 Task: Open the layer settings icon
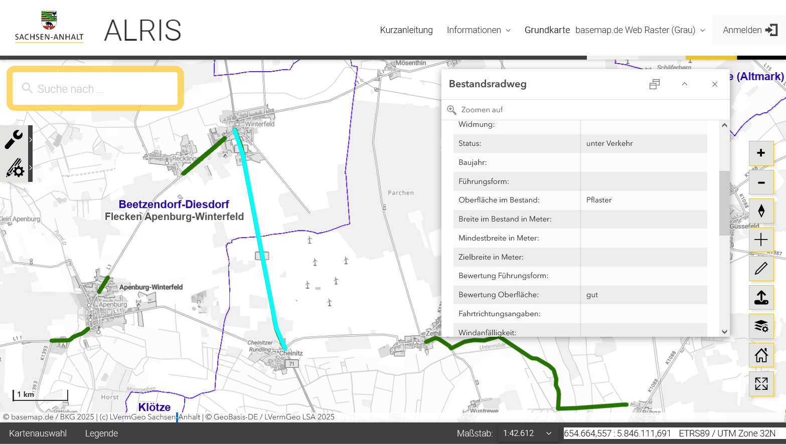(761, 326)
